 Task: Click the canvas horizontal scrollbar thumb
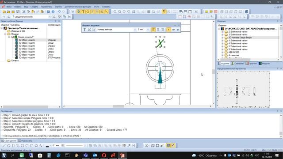119,106
